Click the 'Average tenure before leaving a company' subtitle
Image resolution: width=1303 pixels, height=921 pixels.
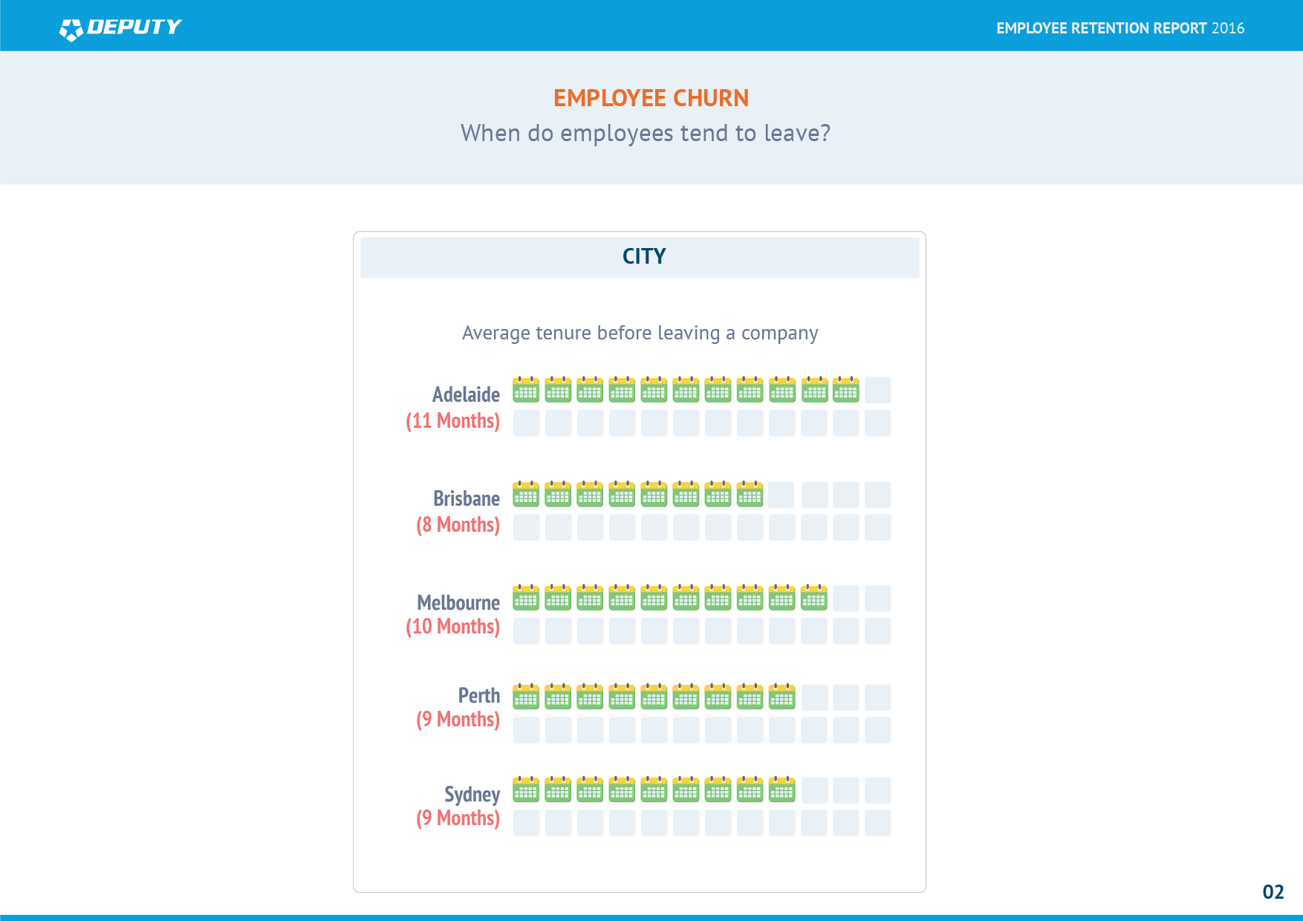640,333
